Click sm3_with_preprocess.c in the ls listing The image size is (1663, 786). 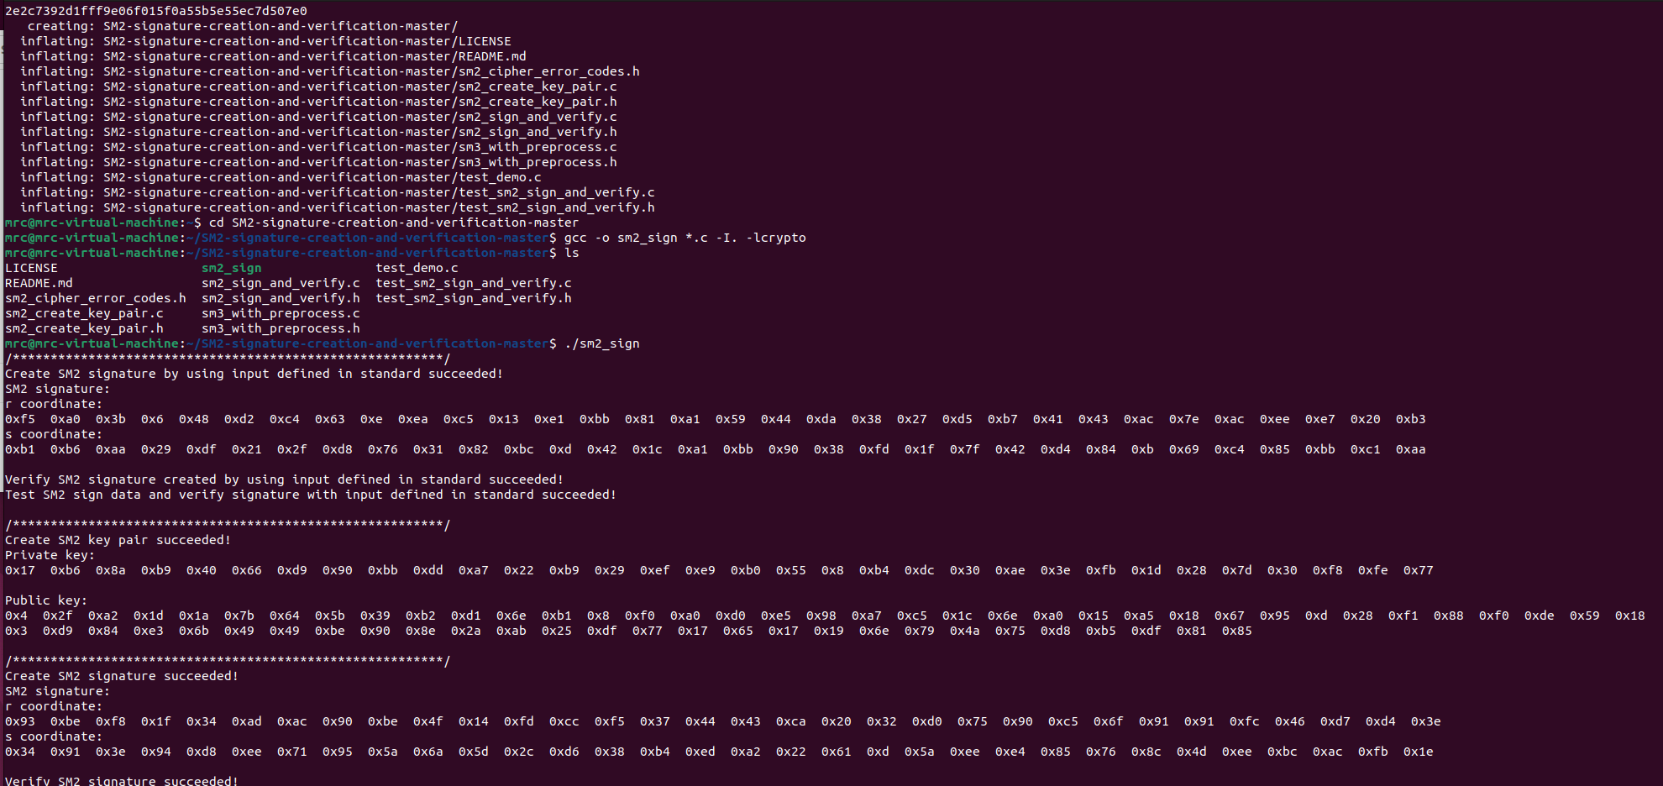click(x=281, y=313)
